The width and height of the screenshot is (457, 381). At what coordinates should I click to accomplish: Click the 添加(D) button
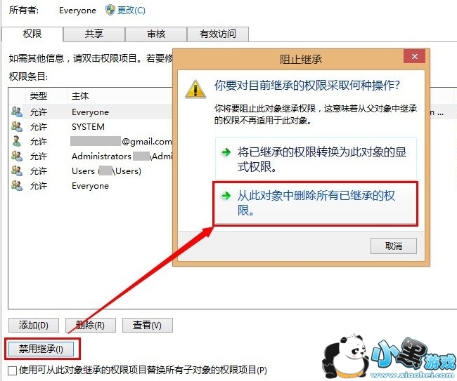click(x=34, y=325)
